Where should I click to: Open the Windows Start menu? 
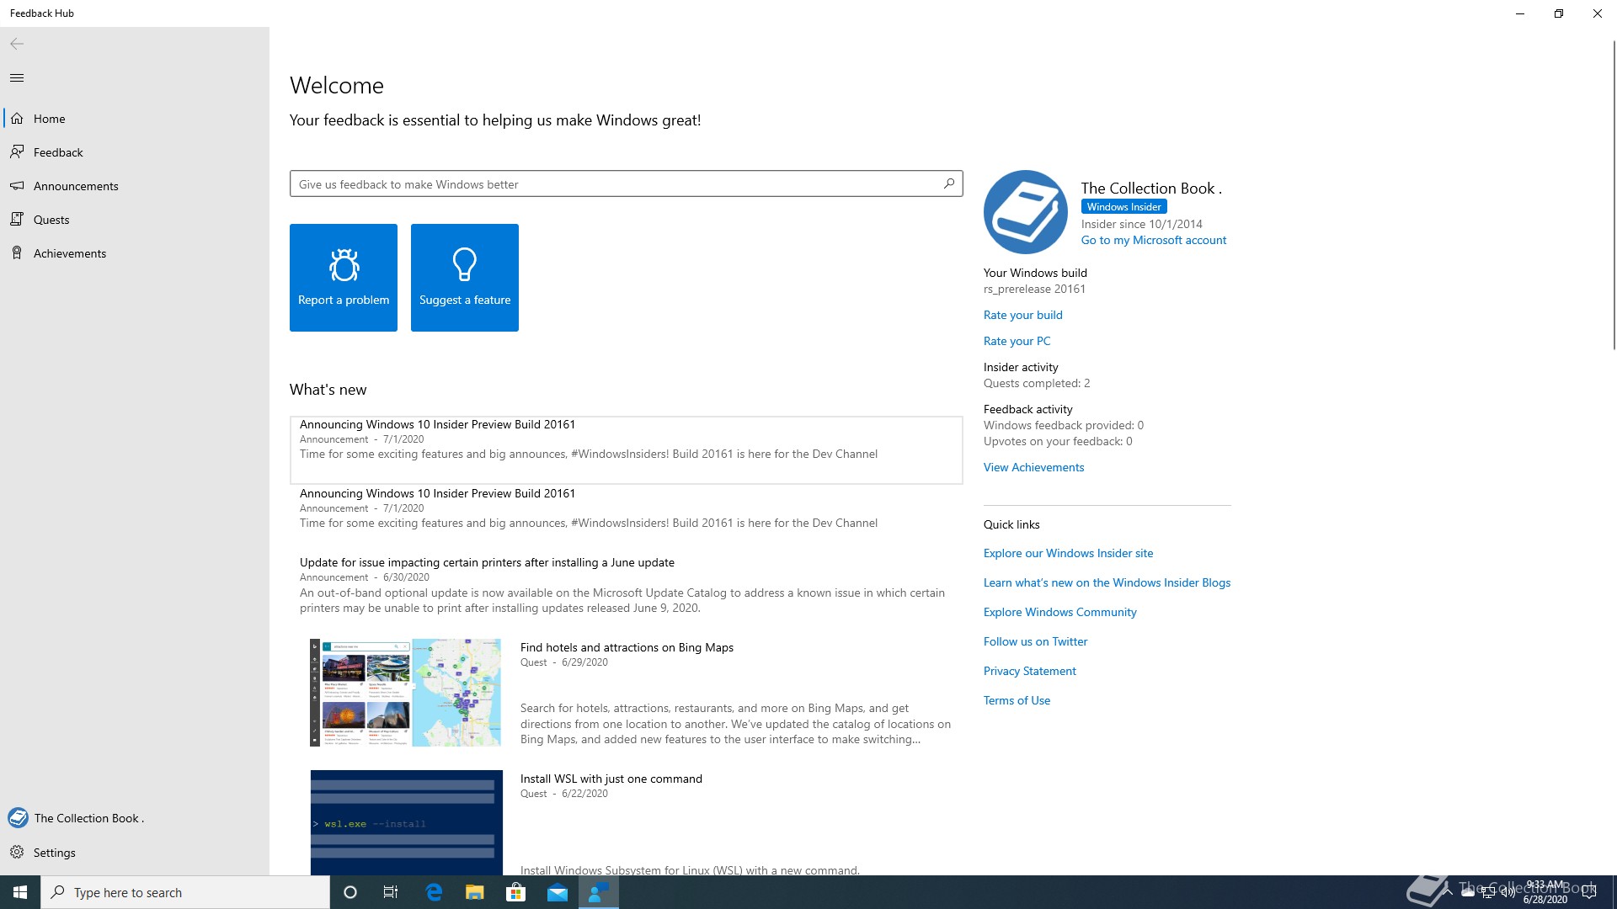[20, 892]
